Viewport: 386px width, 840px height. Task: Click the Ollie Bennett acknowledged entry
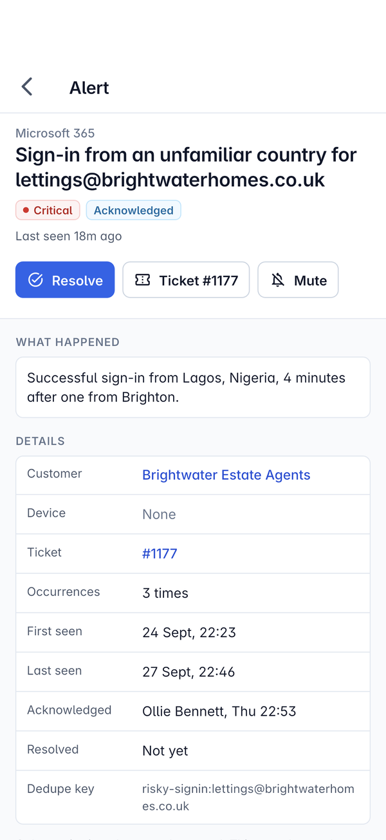click(x=219, y=711)
